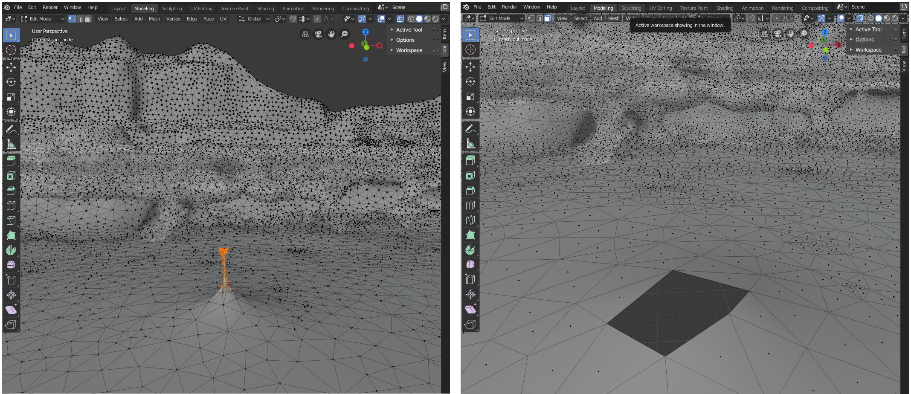This screenshot has height=394, width=911.
Task: Toggle perspective/orthographic grid icon in left window
Action: (x=305, y=34)
